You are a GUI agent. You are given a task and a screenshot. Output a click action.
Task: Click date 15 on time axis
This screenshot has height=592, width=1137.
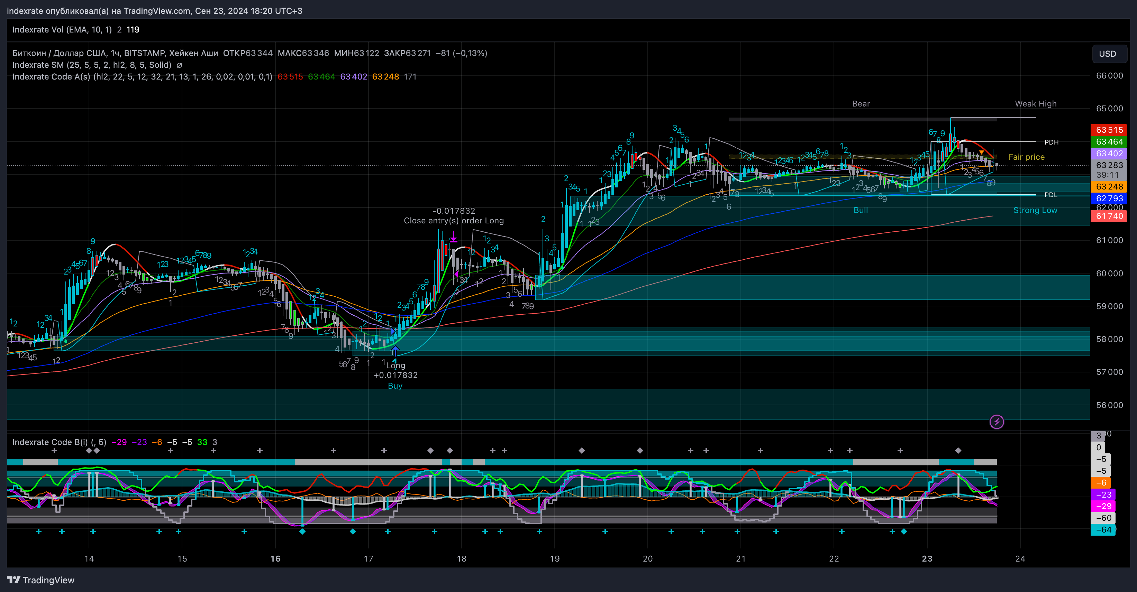point(182,558)
